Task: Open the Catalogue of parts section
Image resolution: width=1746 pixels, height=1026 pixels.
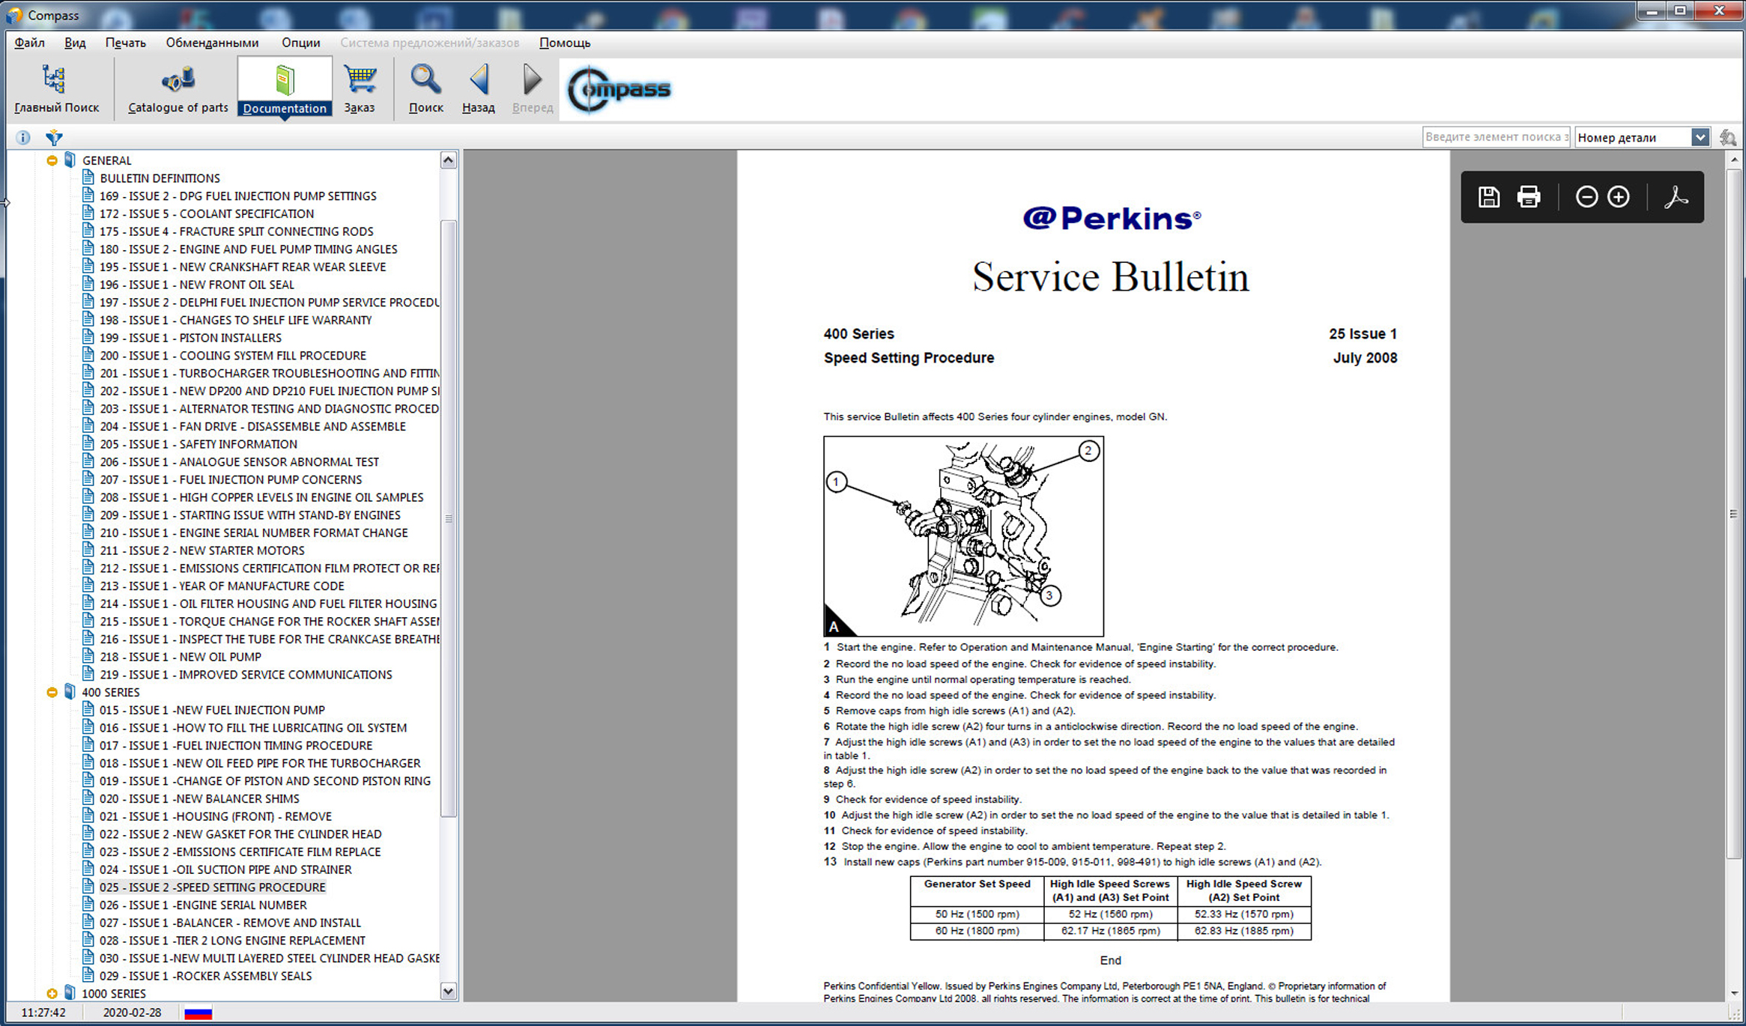Action: point(178,88)
